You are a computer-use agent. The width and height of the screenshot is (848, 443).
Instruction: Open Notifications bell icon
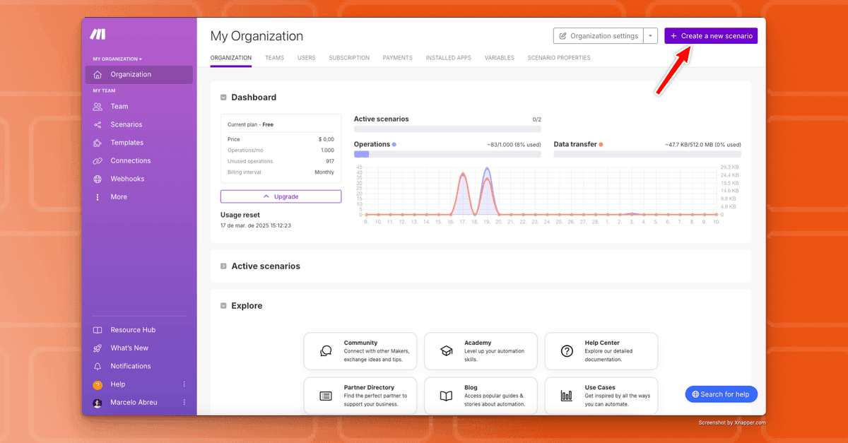(98, 367)
